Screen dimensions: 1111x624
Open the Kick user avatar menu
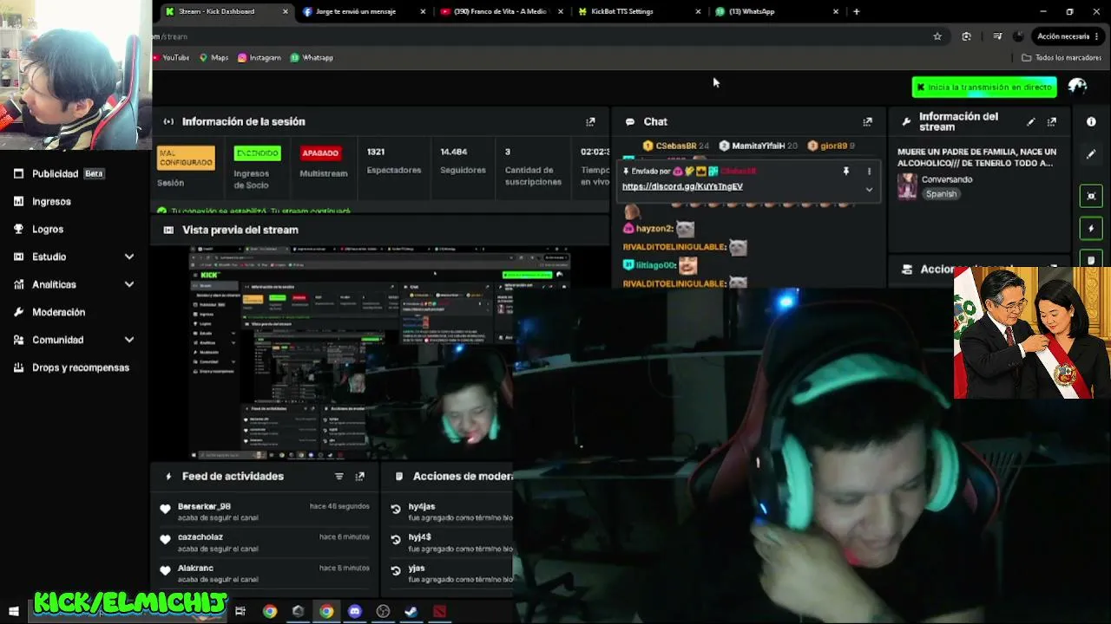1078,86
